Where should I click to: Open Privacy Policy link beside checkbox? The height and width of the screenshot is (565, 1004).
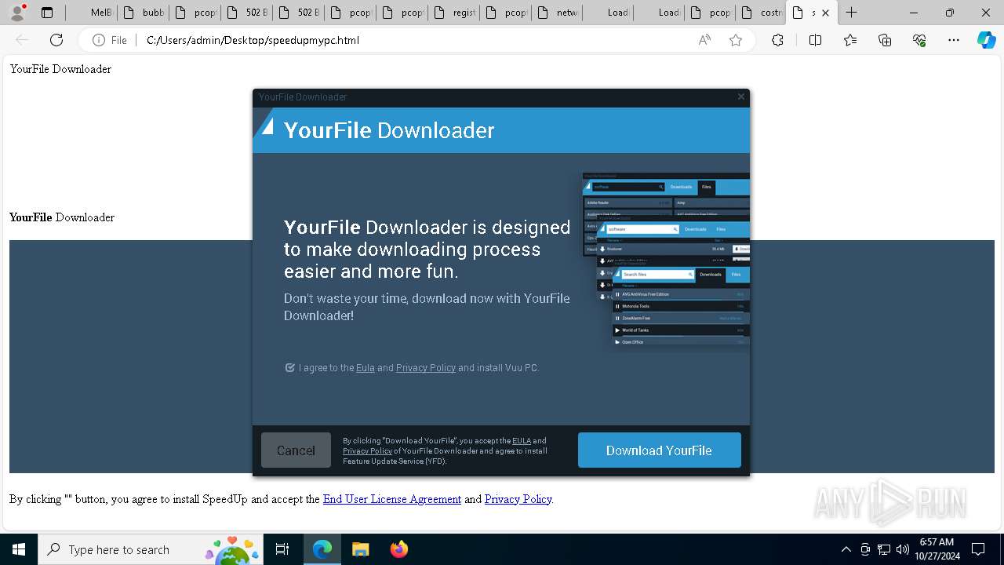click(425, 367)
